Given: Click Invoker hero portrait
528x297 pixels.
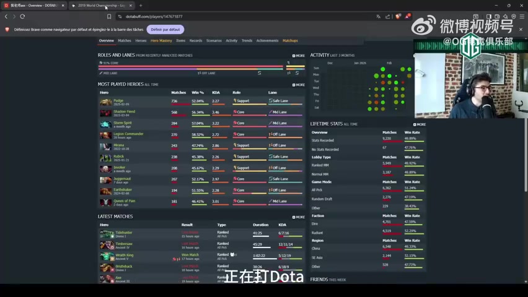Looking at the screenshot, I should coord(105,169).
